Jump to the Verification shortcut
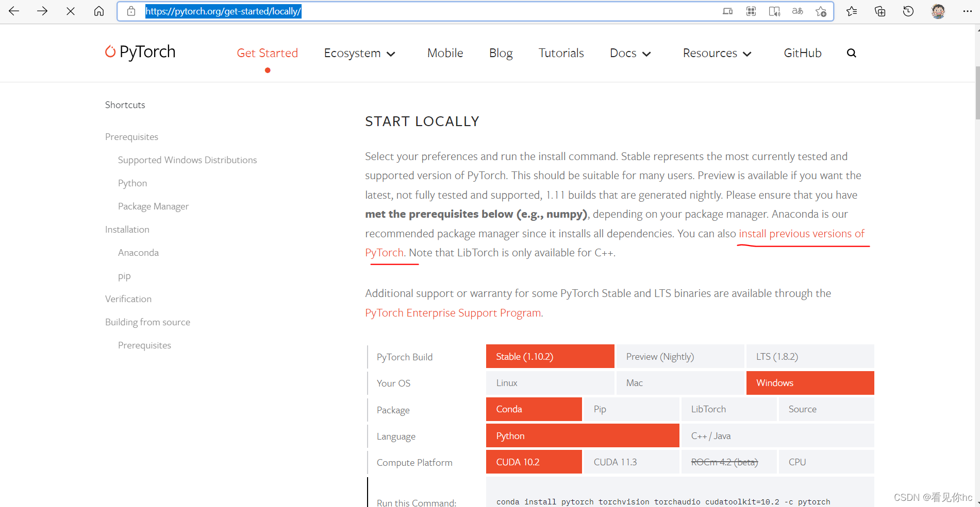Image resolution: width=980 pixels, height=507 pixels. (128, 299)
